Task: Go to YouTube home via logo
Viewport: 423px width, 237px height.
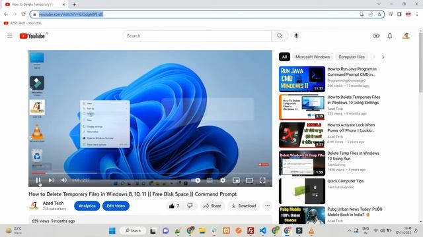Action: [32, 36]
